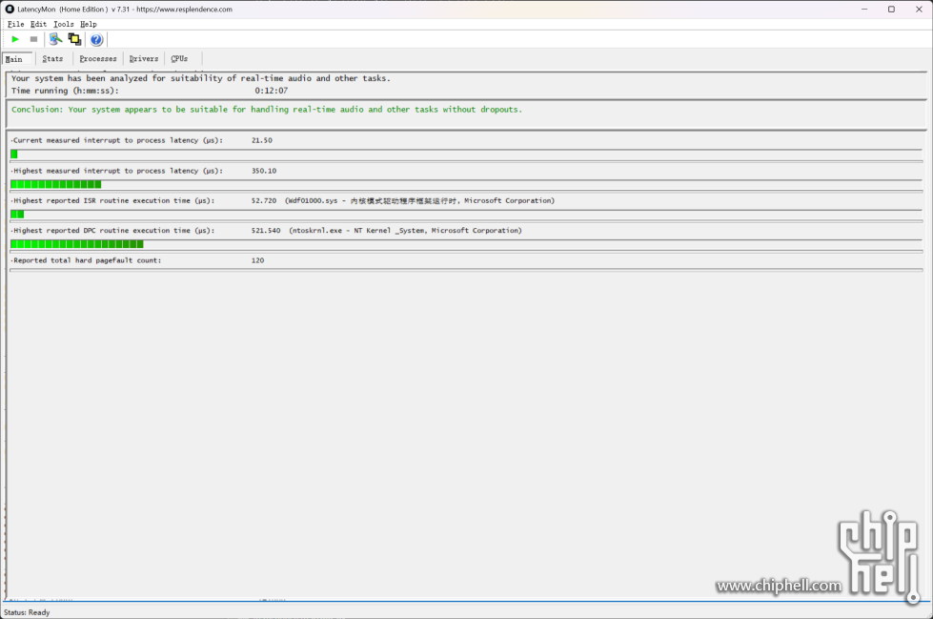Minimize the LatencyMon window
The width and height of the screenshot is (933, 619).
[x=864, y=9]
